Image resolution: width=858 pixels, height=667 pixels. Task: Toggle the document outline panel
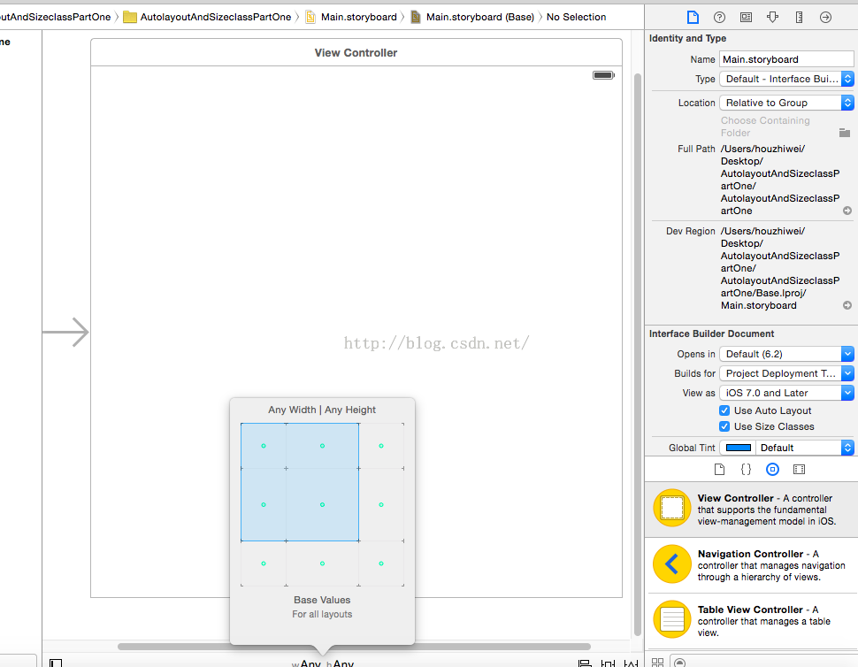click(56, 663)
